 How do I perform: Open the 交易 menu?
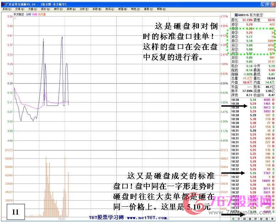[x=20, y=9]
